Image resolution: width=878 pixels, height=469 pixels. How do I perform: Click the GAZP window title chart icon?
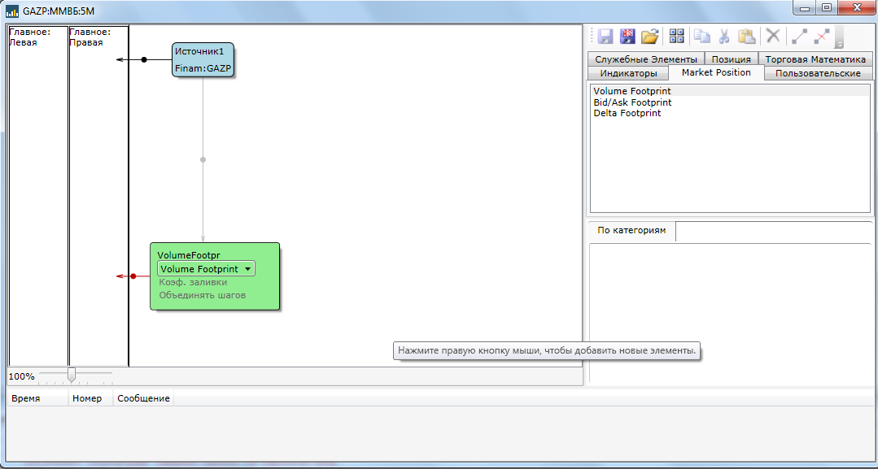point(11,11)
